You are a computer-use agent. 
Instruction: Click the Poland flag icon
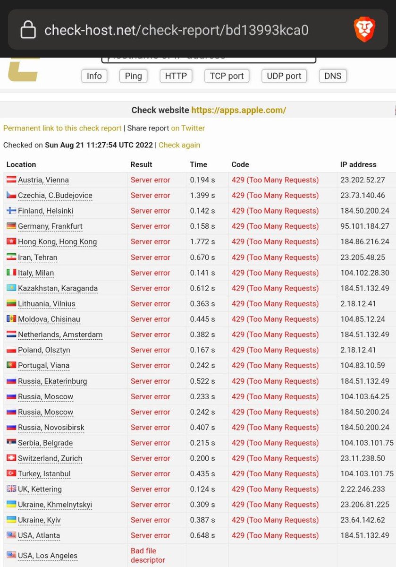point(11,350)
